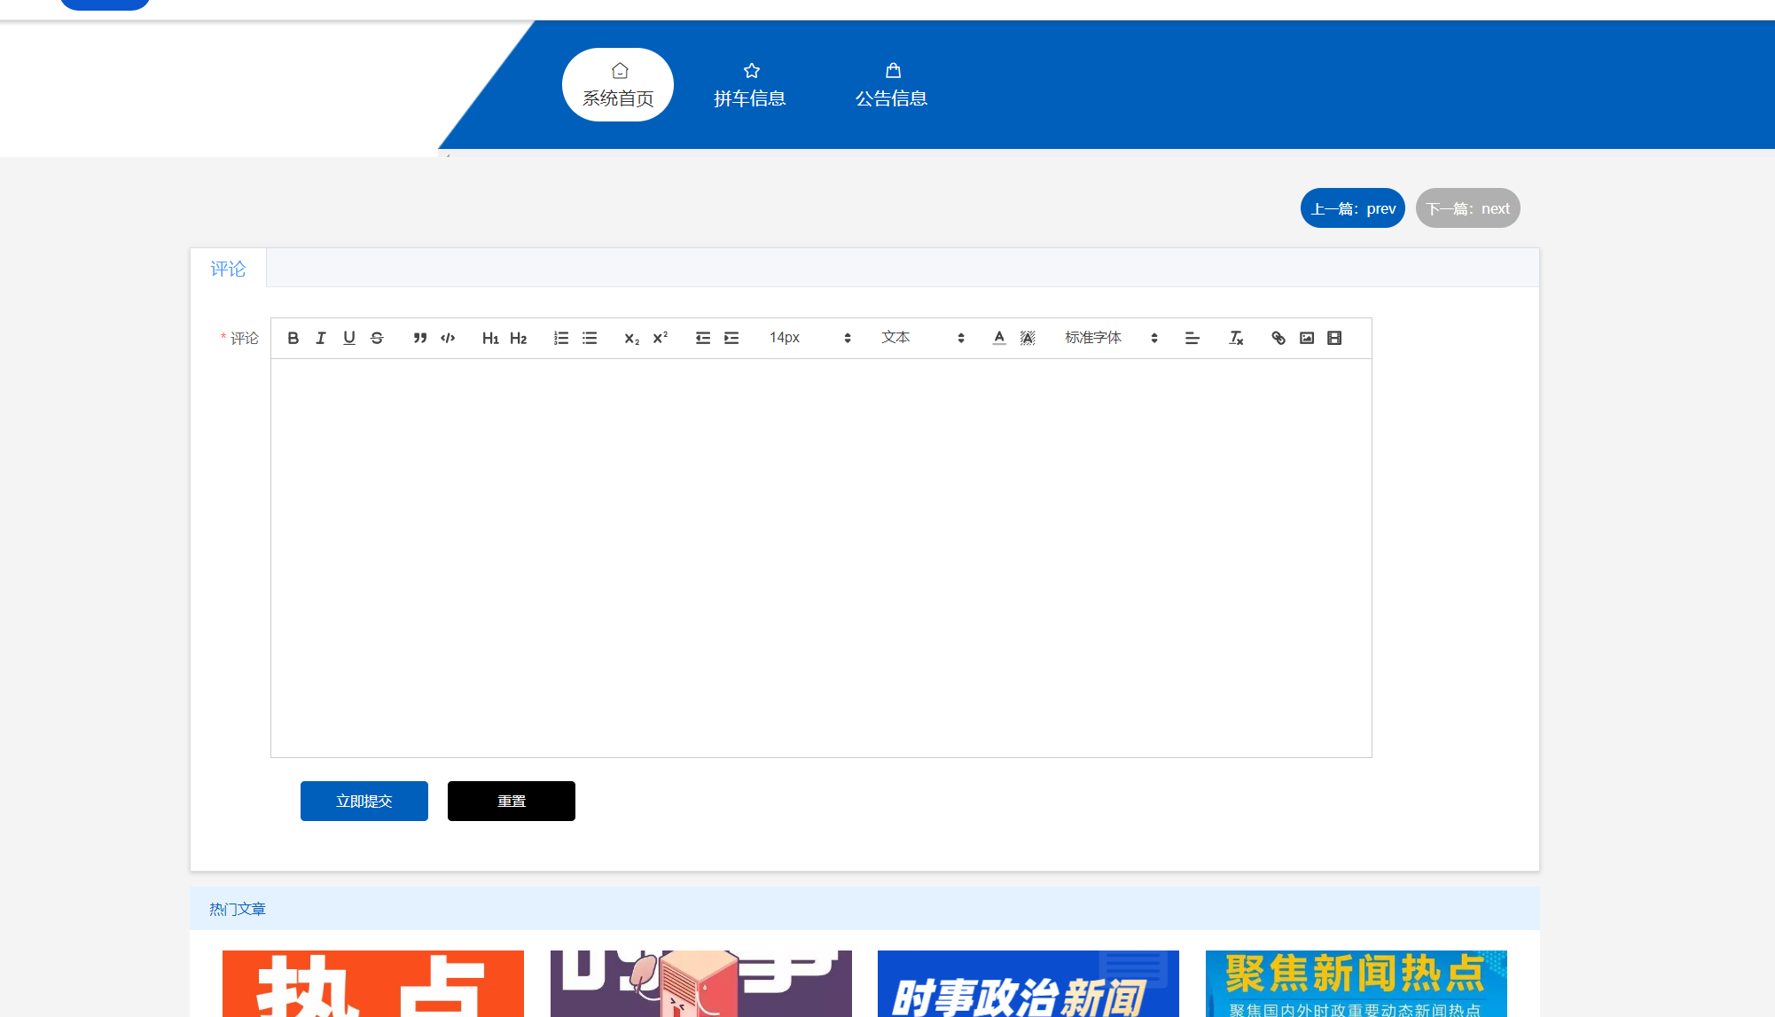
Task: Open the 文本 format dropdown
Action: click(922, 338)
